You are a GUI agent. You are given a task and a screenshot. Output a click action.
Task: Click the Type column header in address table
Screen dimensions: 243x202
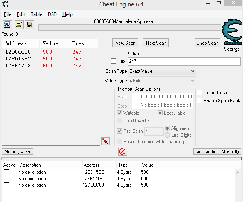129,165
